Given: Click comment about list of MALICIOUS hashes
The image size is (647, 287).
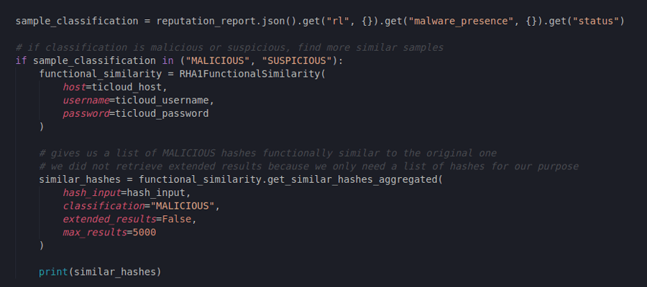Looking at the screenshot, I should click(x=267, y=154).
